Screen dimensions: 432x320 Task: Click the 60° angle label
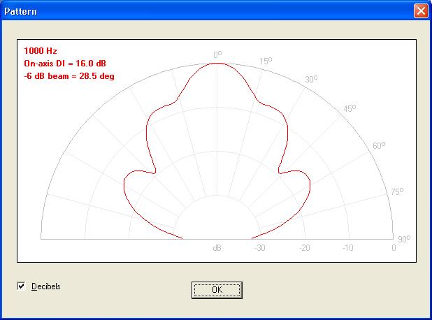[x=379, y=145]
